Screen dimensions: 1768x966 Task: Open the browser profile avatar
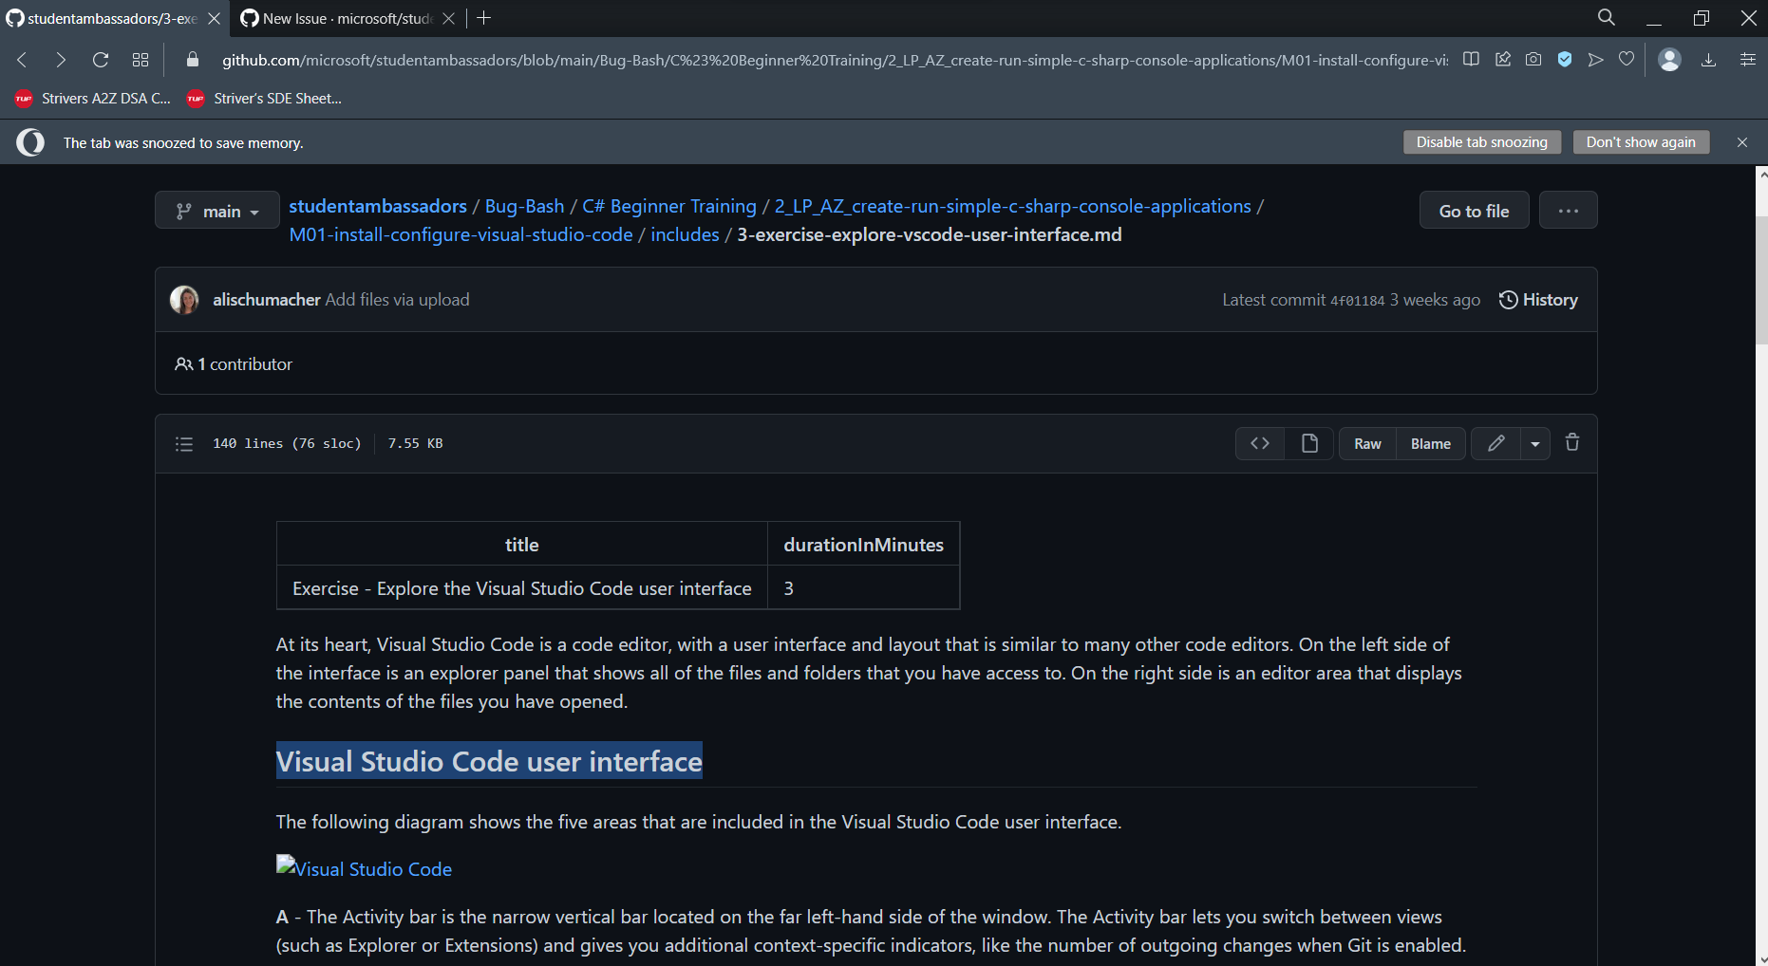click(x=1669, y=59)
